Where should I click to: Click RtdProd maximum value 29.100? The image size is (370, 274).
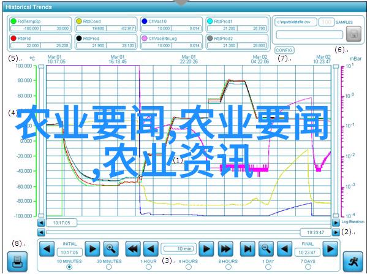(121, 45)
